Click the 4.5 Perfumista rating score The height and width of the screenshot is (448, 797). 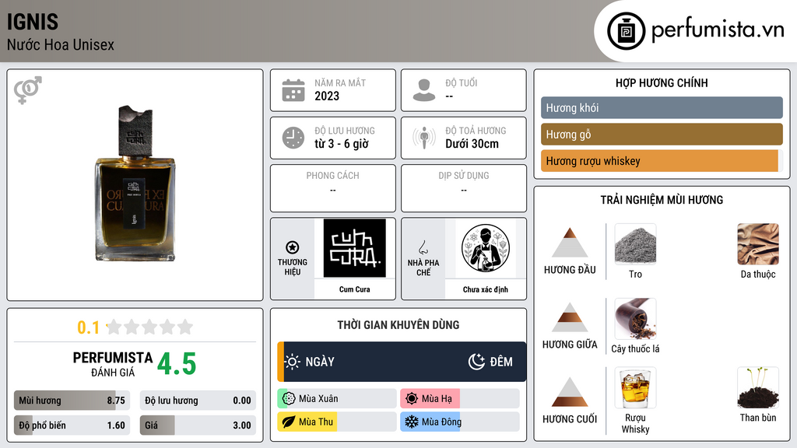click(x=177, y=364)
